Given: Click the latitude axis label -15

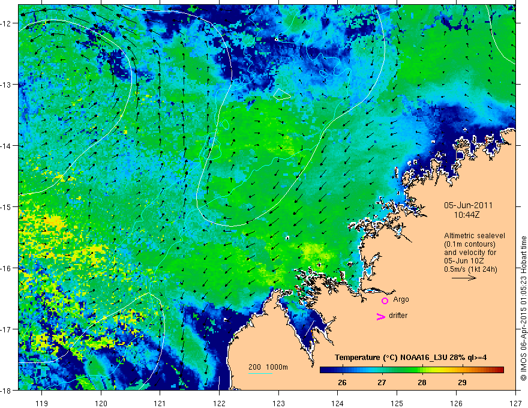Looking at the screenshot, I should 6,207.
